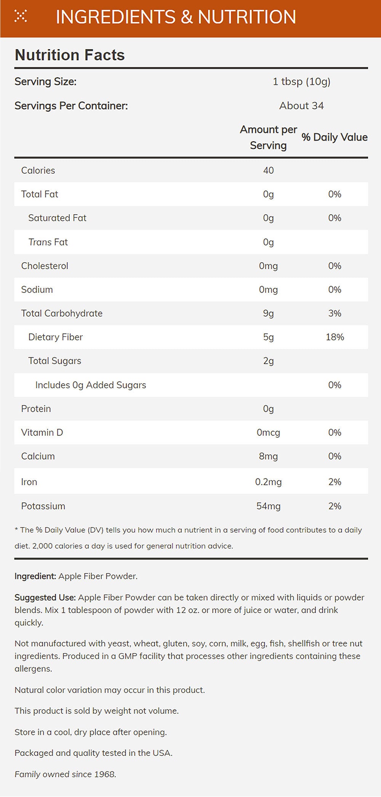Viewport: 381px width, 797px height.
Task: Click the Cholesterol row label
Action: click(x=45, y=266)
